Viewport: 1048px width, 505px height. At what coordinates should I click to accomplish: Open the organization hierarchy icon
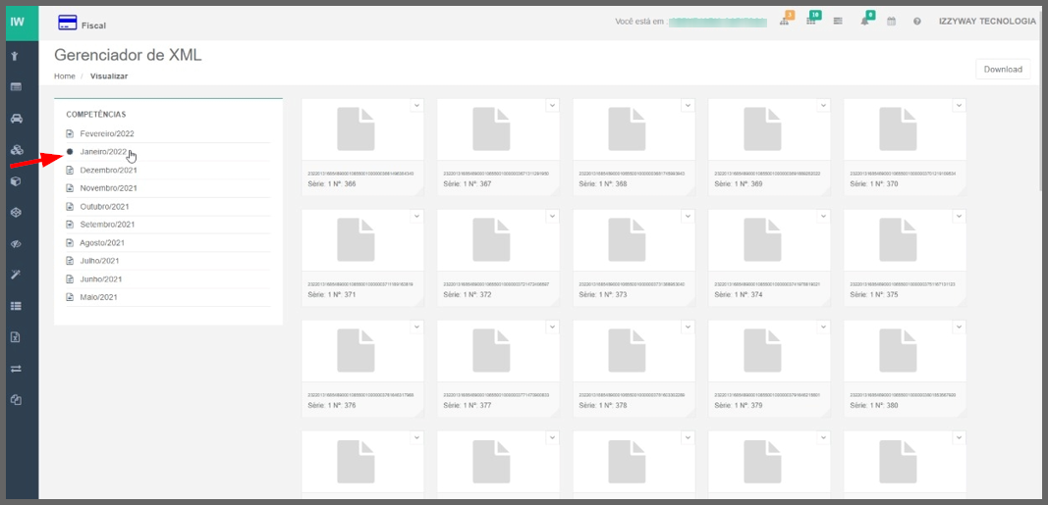tap(785, 22)
